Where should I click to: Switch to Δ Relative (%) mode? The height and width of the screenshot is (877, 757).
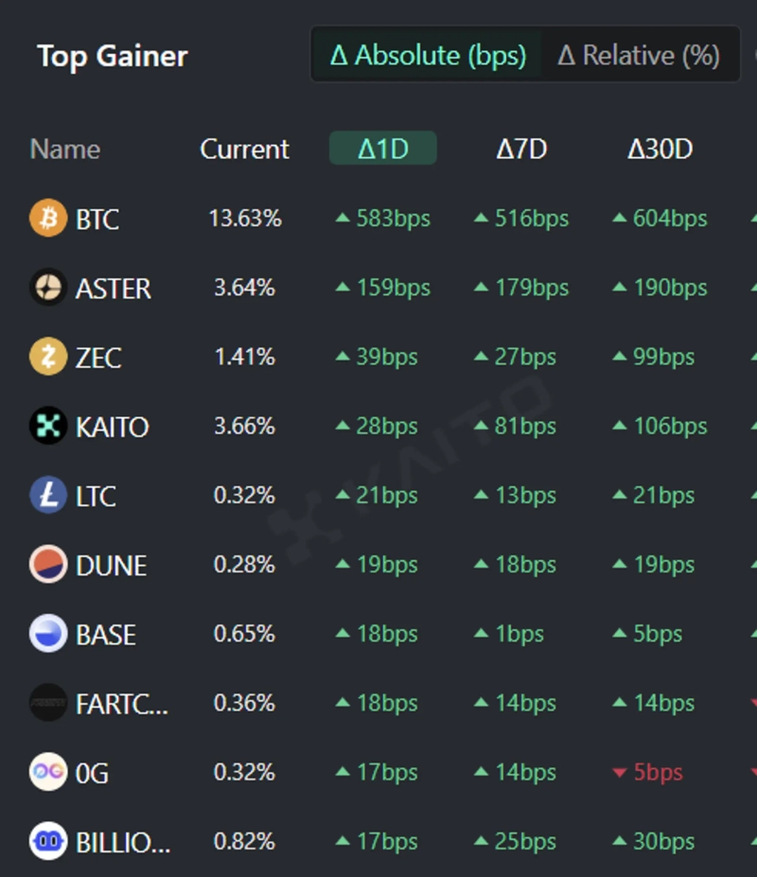(639, 55)
